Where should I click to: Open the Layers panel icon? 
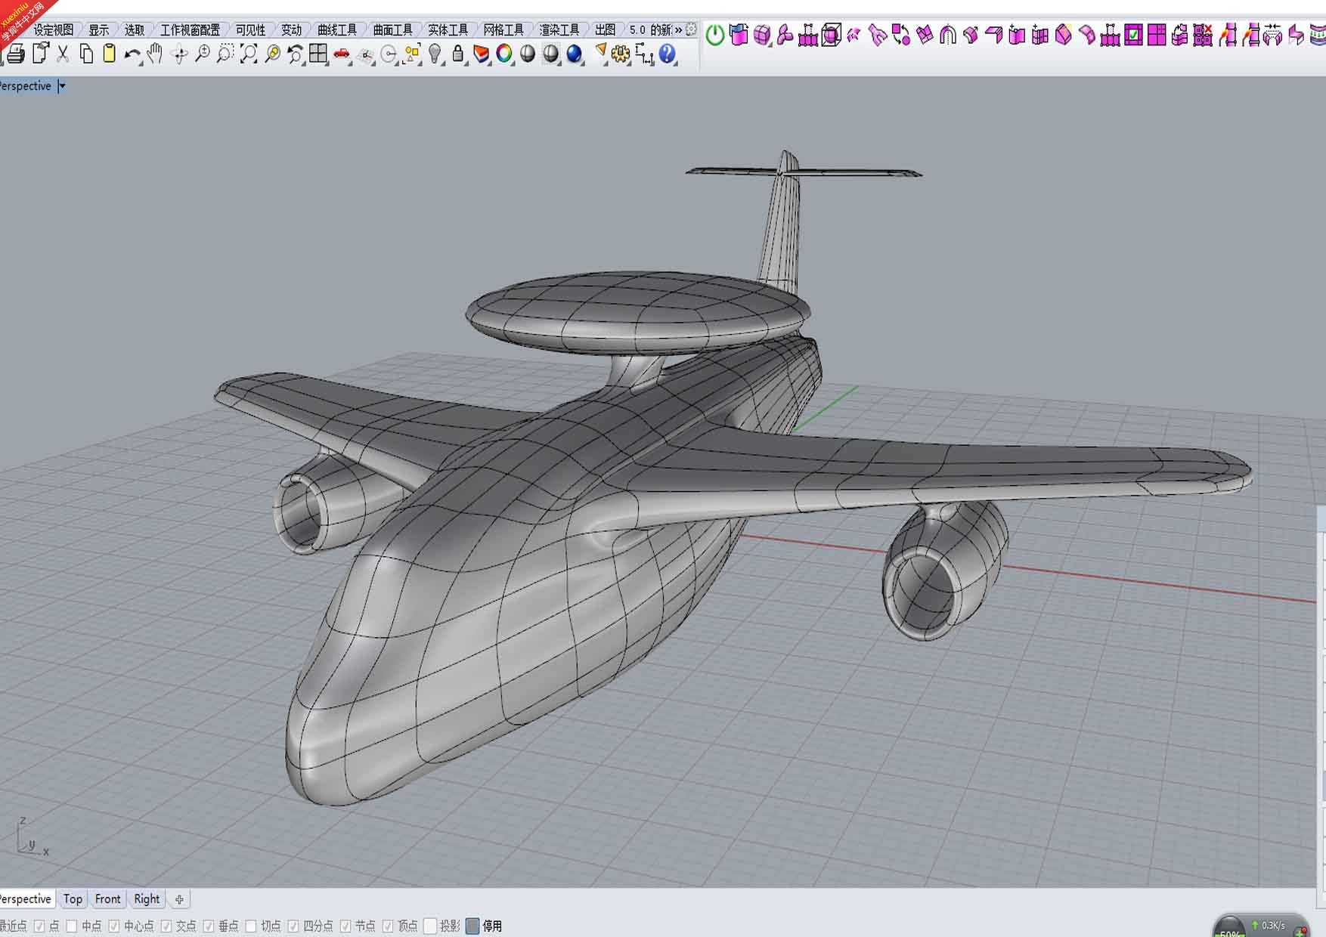481,54
